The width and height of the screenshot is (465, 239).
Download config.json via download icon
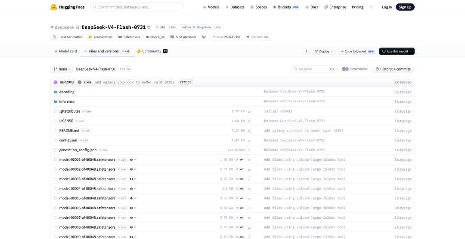(x=249, y=141)
